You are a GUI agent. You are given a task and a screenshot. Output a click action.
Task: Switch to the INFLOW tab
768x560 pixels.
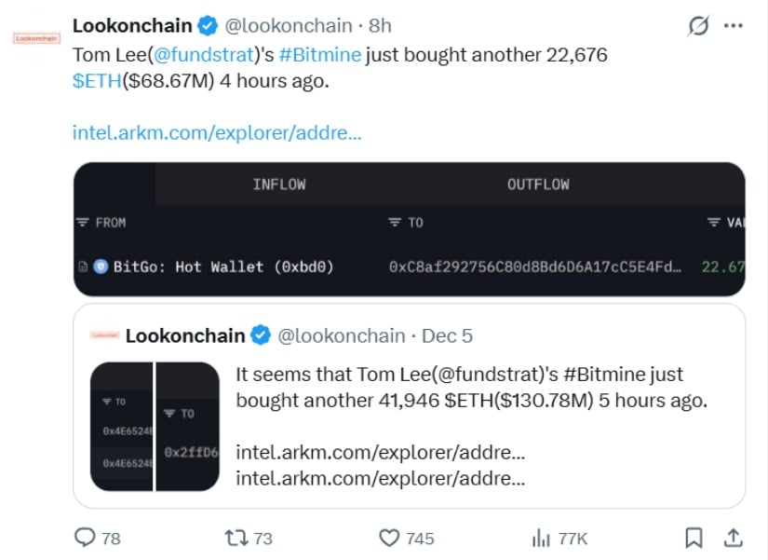[x=278, y=184]
